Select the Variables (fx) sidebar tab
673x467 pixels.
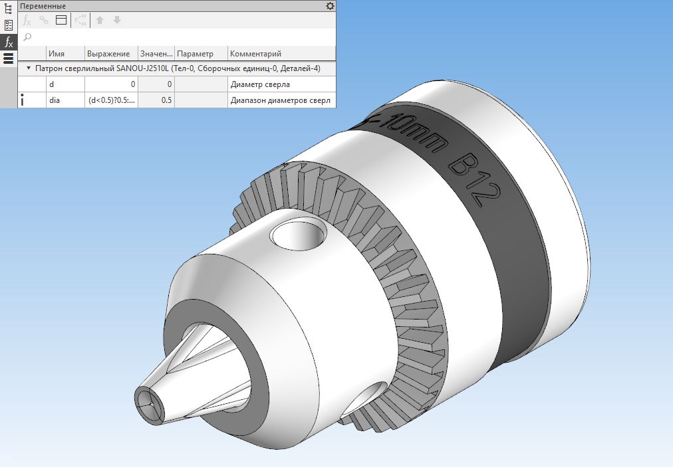tap(8, 43)
